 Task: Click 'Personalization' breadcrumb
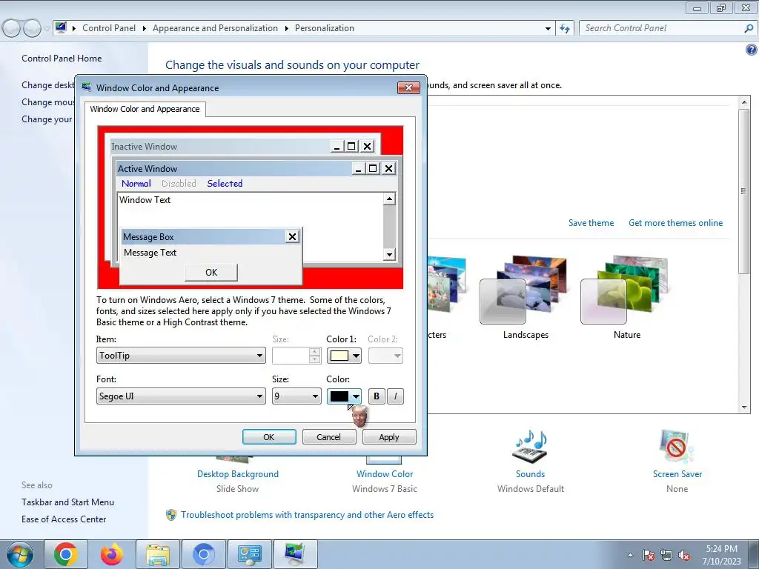325,28
